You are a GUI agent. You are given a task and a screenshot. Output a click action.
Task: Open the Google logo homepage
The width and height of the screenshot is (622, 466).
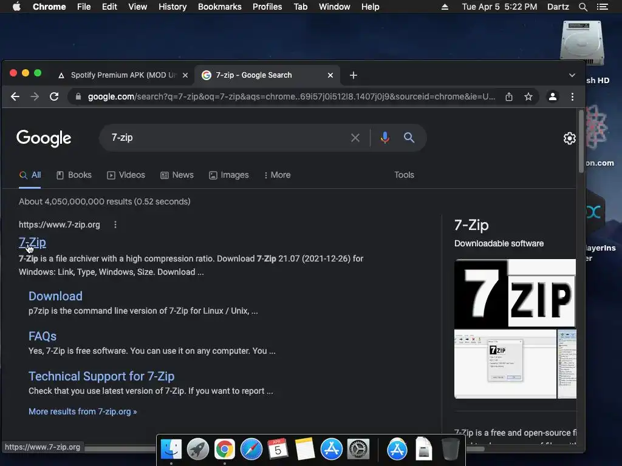coord(44,138)
